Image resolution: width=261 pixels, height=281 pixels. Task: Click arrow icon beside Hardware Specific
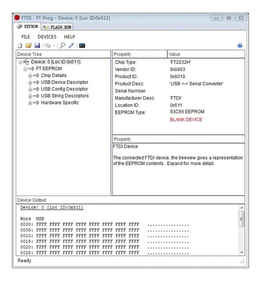coord(36,103)
